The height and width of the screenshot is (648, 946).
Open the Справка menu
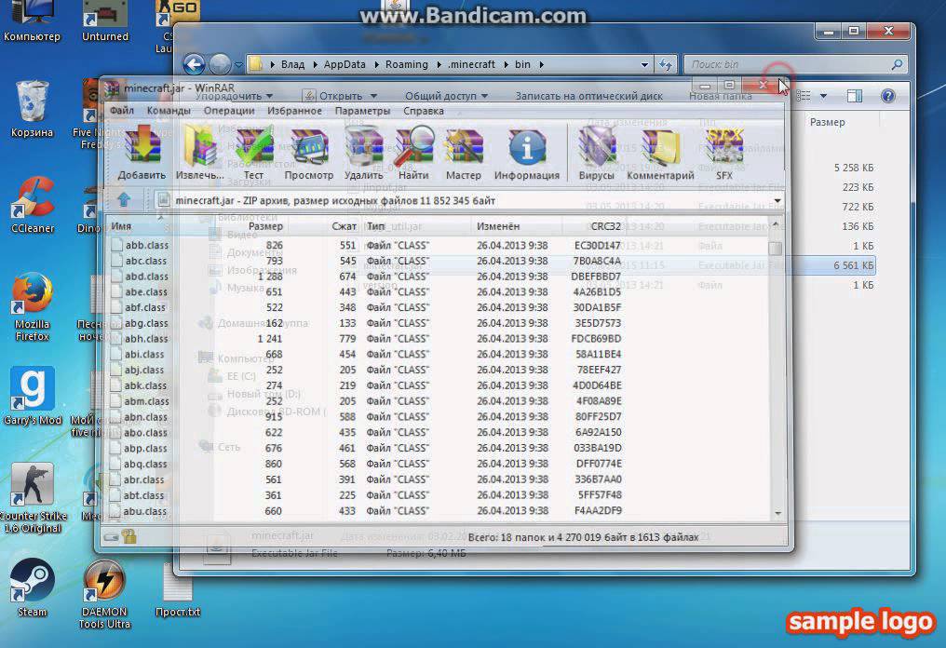pos(424,111)
